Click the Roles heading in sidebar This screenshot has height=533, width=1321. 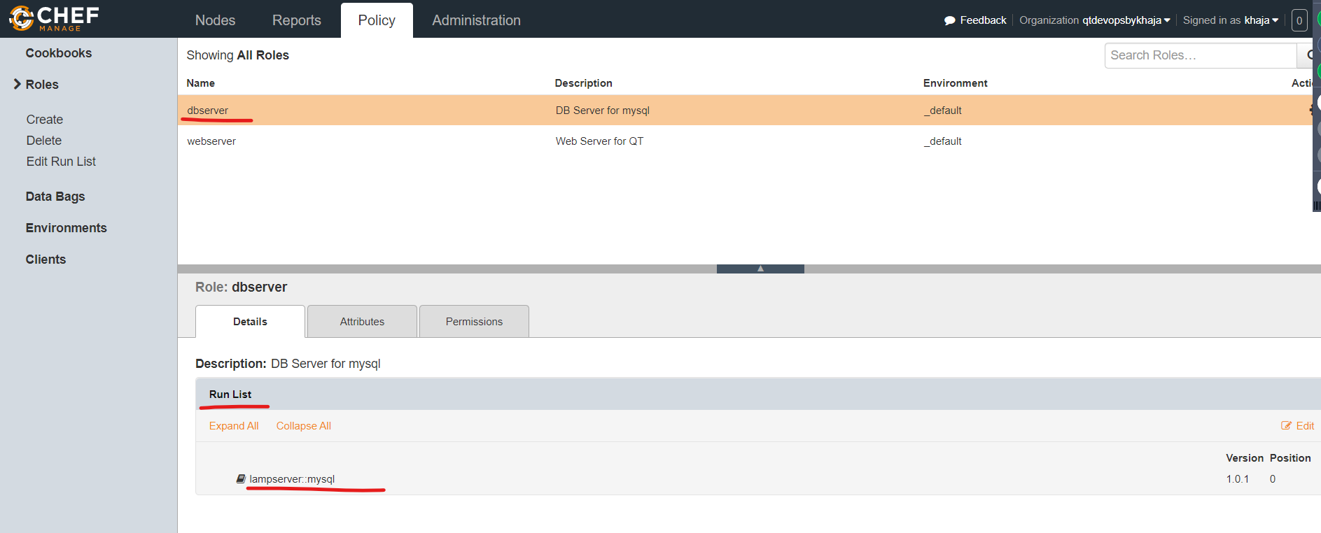click(42, 85)
